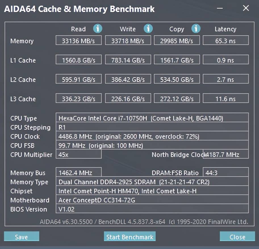Select the Memory Read value field
The image size is (259, 249).
pos(79,40)
